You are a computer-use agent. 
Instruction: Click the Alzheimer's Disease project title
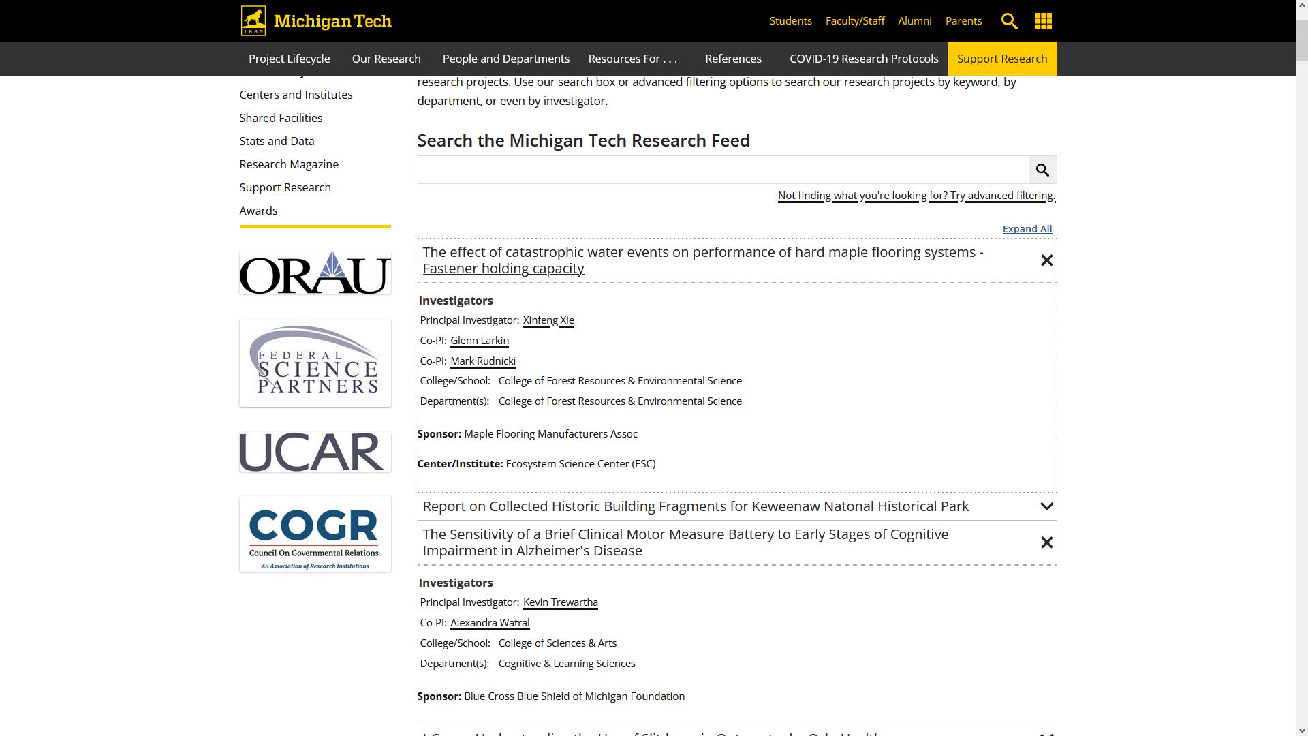pyautogui.click(x=685, y=542)
